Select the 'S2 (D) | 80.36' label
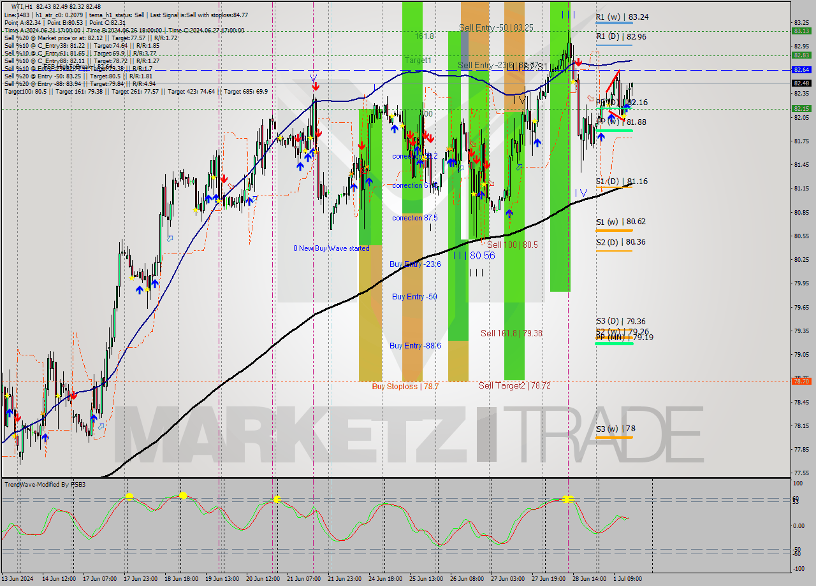The image size is (816, 586). (x=620, y=242)
